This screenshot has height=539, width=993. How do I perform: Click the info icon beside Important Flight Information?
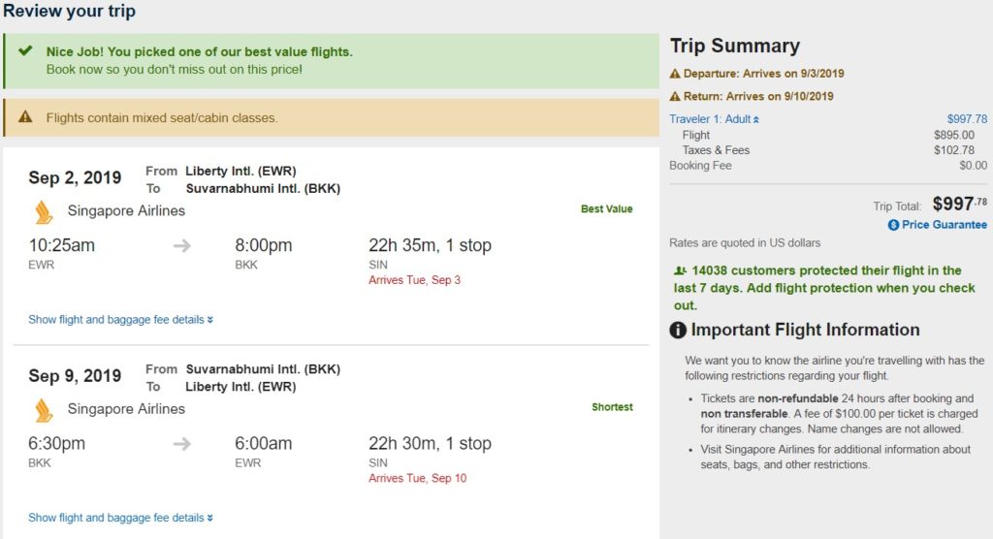pyautogui.click(x=678, y=331)
